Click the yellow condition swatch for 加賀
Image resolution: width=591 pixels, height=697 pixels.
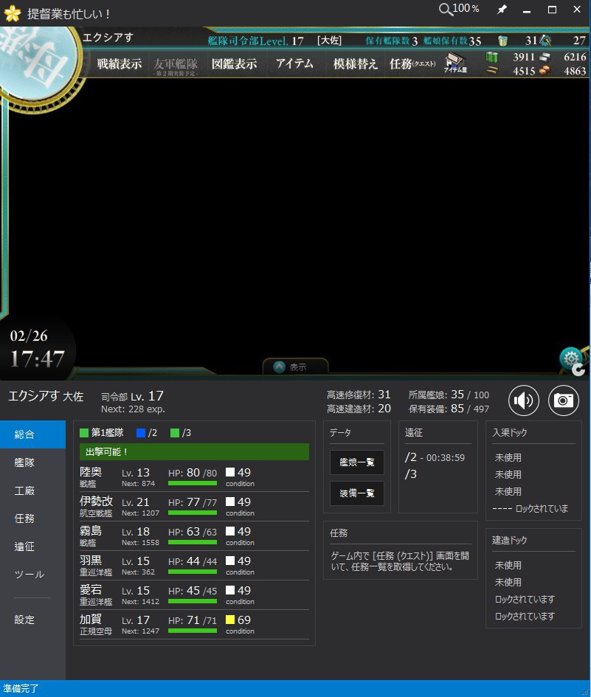[230, 620]
